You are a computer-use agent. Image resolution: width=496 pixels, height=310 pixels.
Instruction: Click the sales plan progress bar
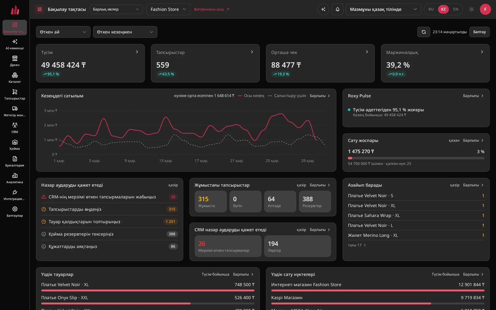point(416,158)
